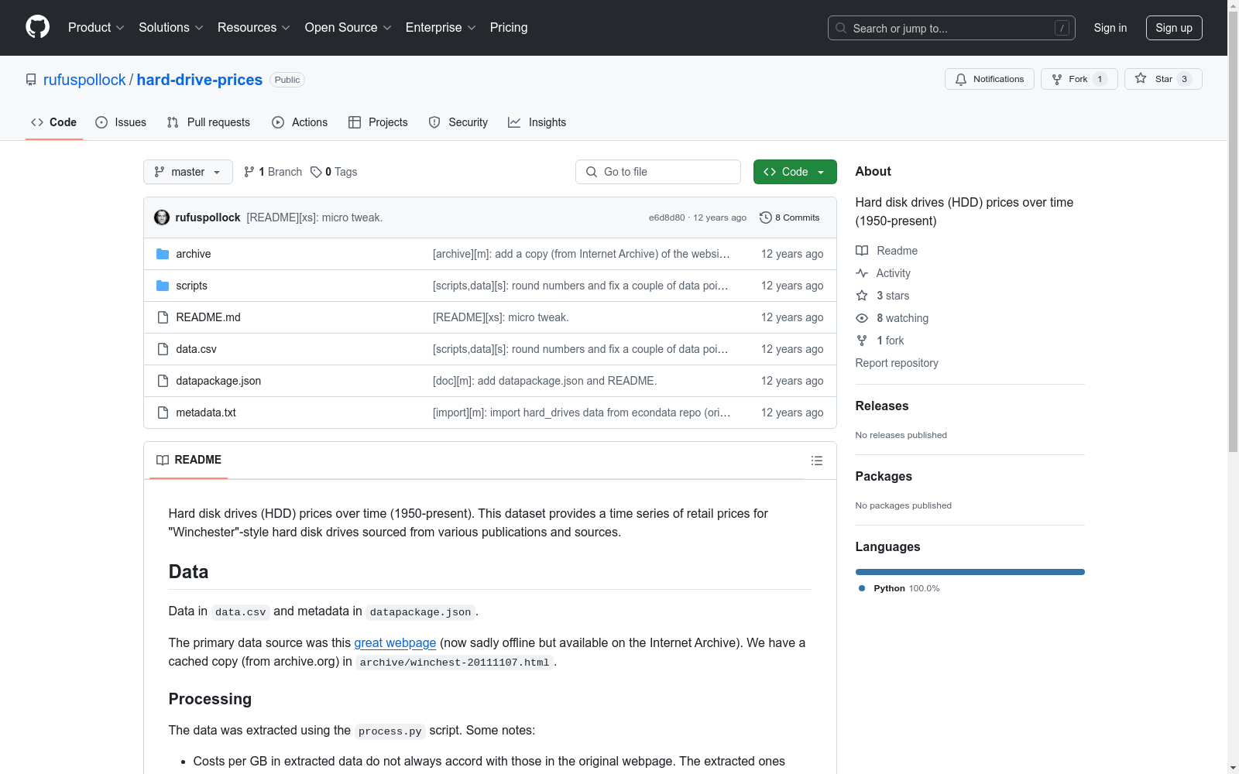Open the README.md file name link
Screen dimensions: 1239x774
click(x=208, y=317)
